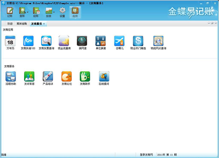Open the 设置 settings gear icon
219x158 pixels.
point(62,12)
